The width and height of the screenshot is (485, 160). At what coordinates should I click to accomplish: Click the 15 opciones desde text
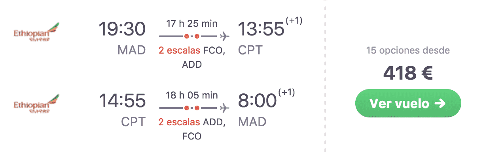click(x=408, y=50)
